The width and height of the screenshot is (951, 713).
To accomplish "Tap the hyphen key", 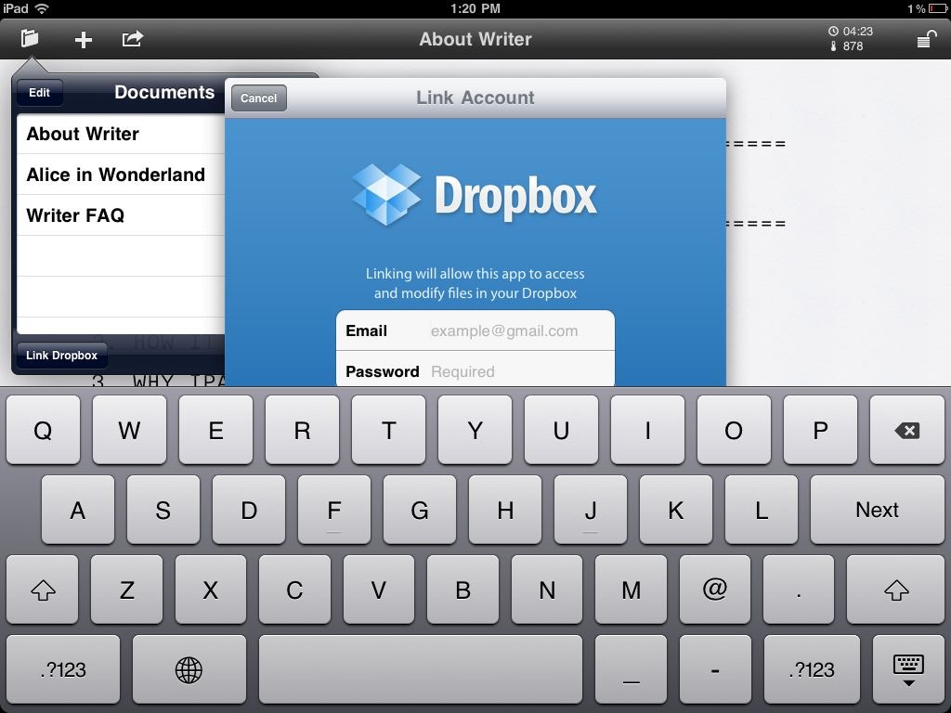I will [x=715, y=670].
